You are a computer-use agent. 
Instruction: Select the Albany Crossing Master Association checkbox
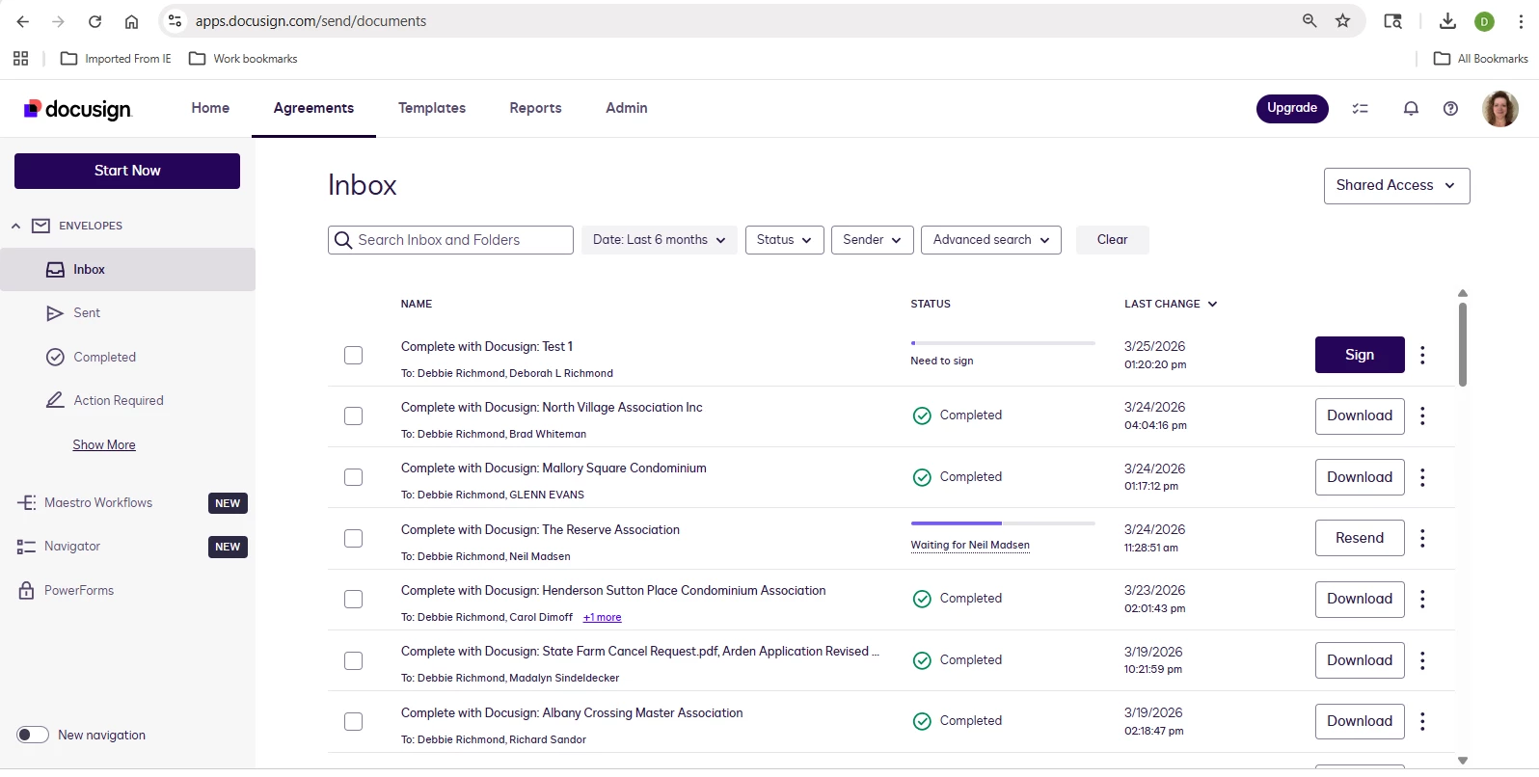pyautogui.click(x=354, y=721)
